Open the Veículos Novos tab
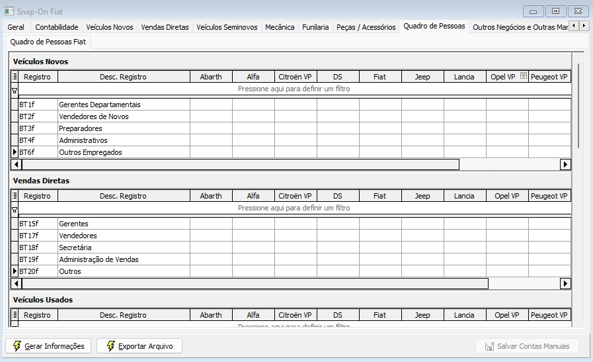This screenshot has height=362, width=593. tap(110, 27)
